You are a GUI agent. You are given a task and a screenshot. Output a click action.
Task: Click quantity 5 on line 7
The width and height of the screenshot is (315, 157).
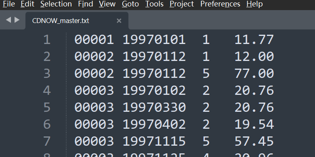(206, 141)
